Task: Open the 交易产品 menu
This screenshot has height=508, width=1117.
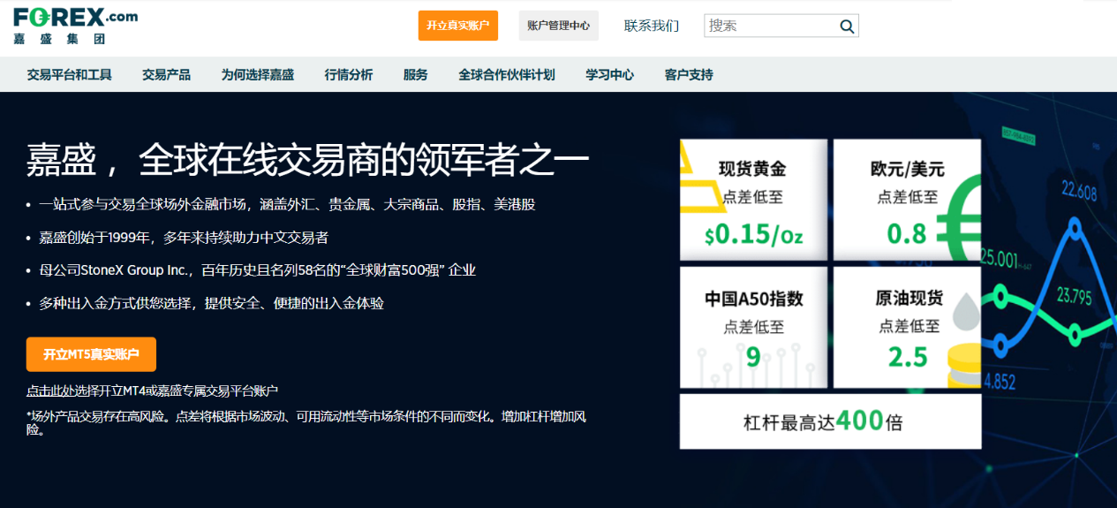Action: point(166,75)
